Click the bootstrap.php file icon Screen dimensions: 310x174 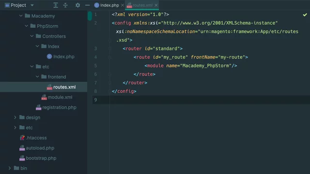click(x=22, y=158)
